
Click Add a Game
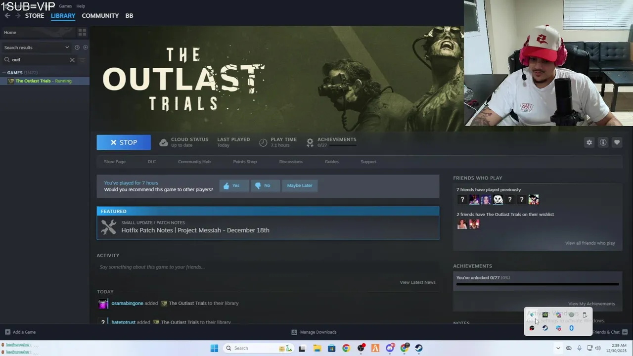pyautogui.click(x=20, y=332)
